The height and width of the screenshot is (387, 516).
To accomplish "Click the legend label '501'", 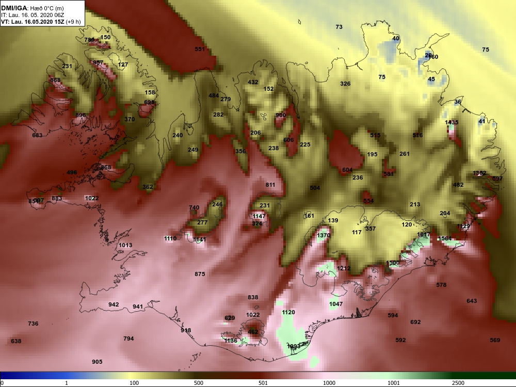I will click(263, 383).
